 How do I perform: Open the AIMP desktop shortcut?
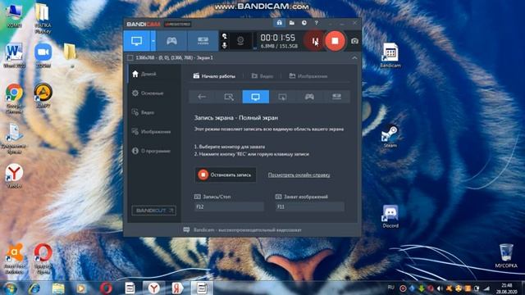point(43,95)
